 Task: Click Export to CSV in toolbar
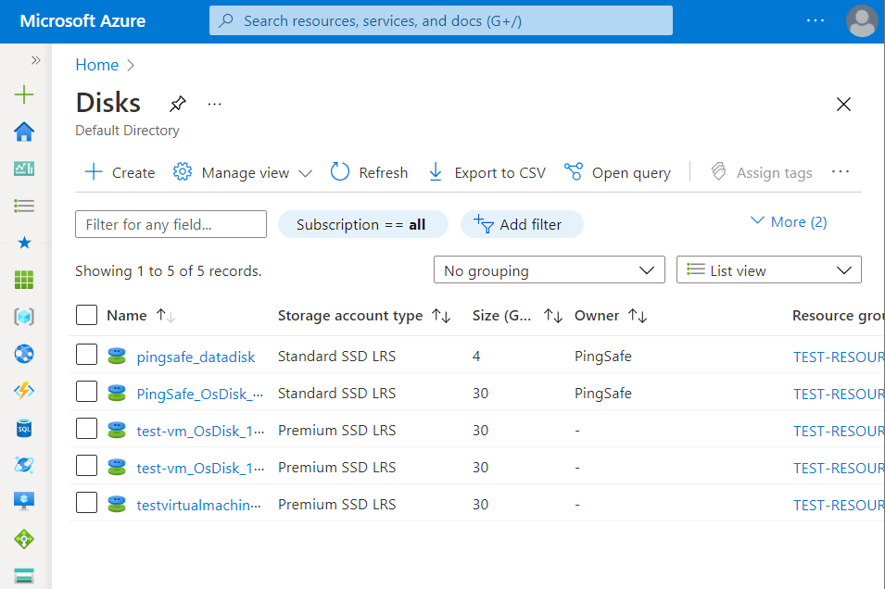point(487,172)
